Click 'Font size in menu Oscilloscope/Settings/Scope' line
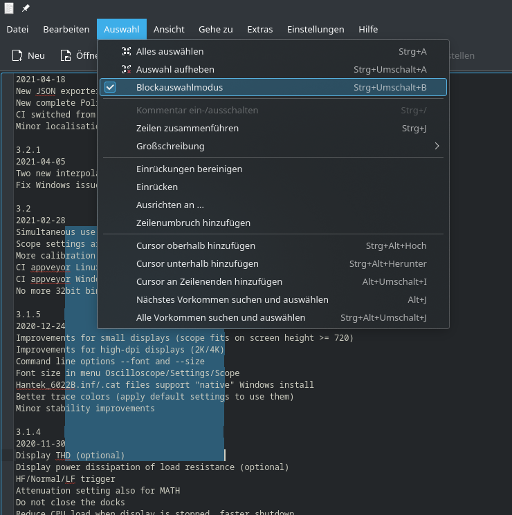The height and width of the screenshot is (515, 512). [x=127, y=373]
